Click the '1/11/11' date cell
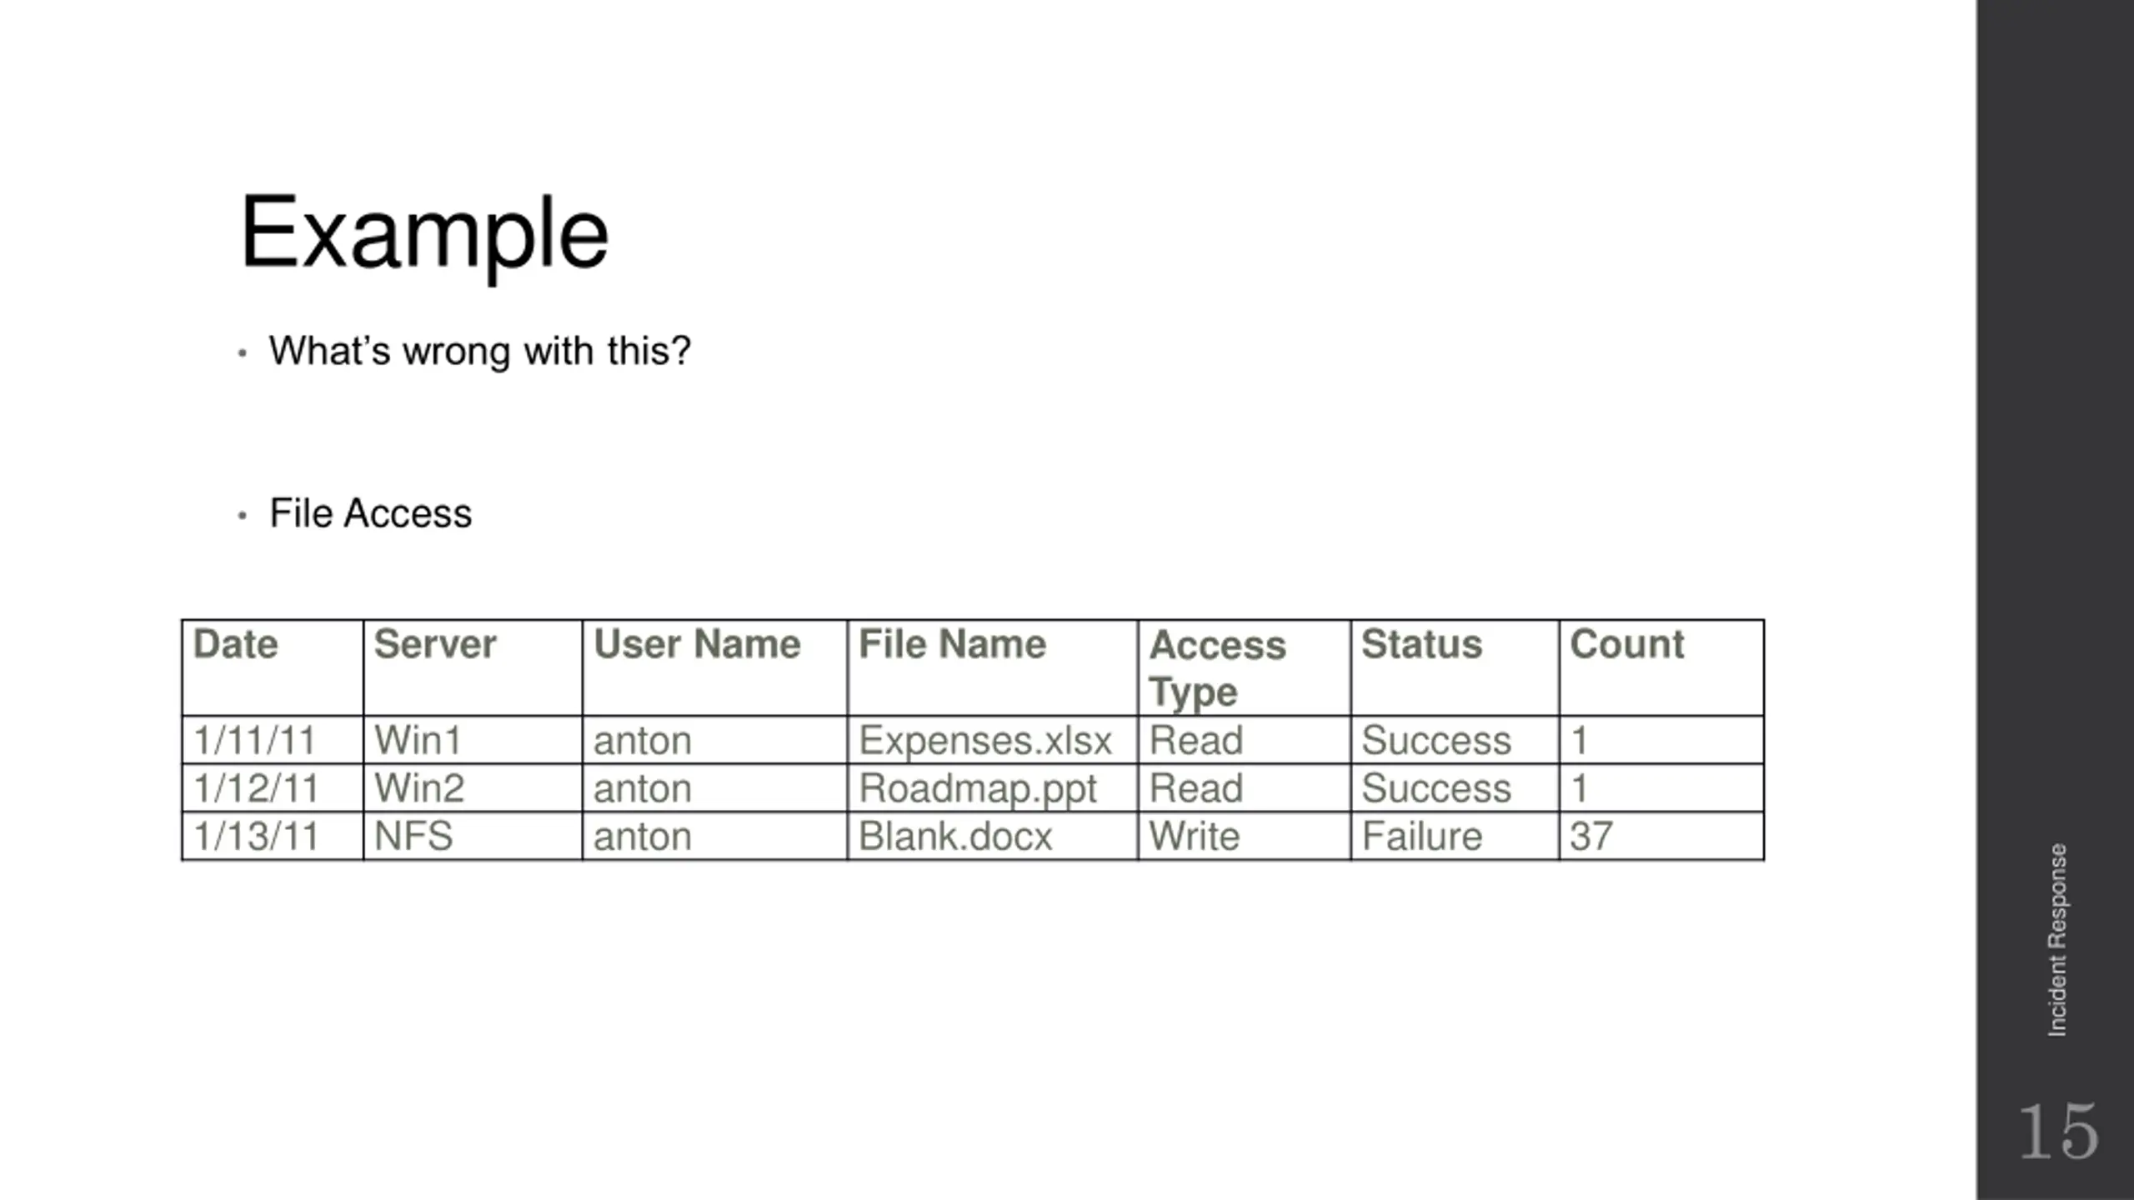Image resolution: width=2134 pixels, height=1200 pixels. 273,740
